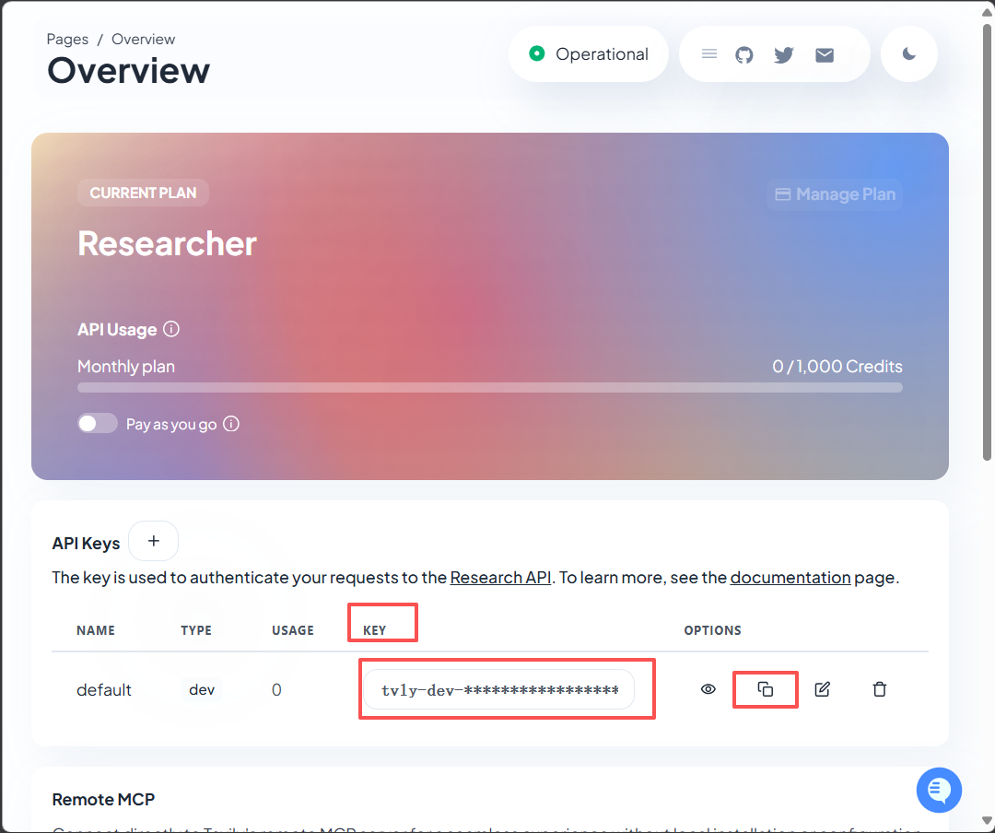Viewport: 995px width, 833px height.
Task: Click the 'default' key name cell
Action: tap(104, 689)
